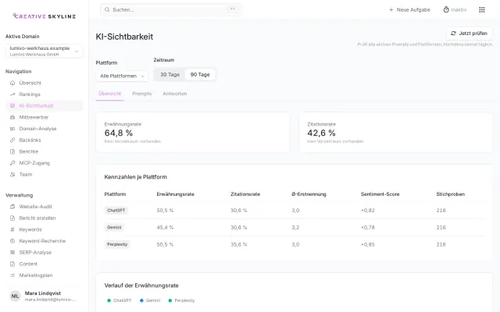500x312 pixels.
Task: Open the Aktive Domain dropdown
Action: pos(44,51)
